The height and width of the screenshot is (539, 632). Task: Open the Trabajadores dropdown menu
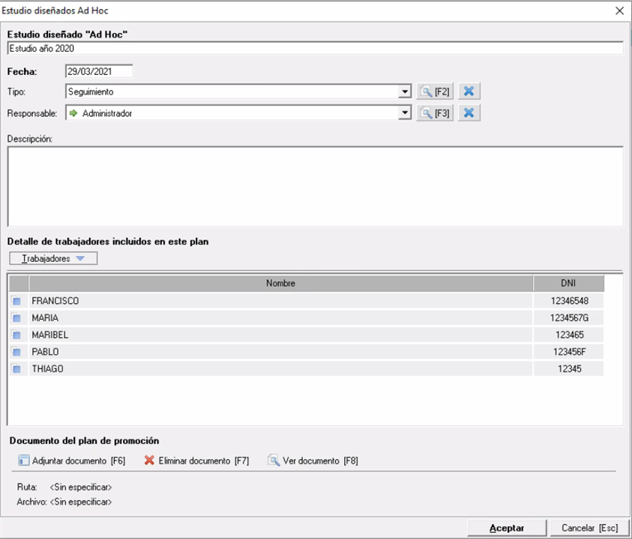[52, 258]
